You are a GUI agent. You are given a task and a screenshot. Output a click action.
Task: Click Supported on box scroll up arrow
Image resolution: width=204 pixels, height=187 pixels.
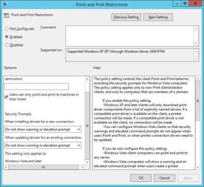pos(196,51)
